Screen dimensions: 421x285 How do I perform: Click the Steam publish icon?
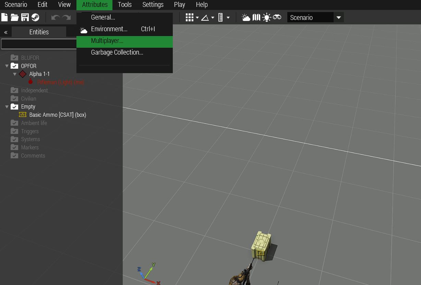(x=35, y=18)
